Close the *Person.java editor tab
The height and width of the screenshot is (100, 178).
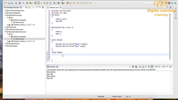(x=60, y=7)
